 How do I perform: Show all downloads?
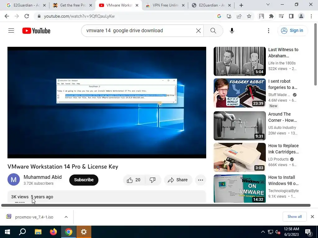click(x=294, y=217)
